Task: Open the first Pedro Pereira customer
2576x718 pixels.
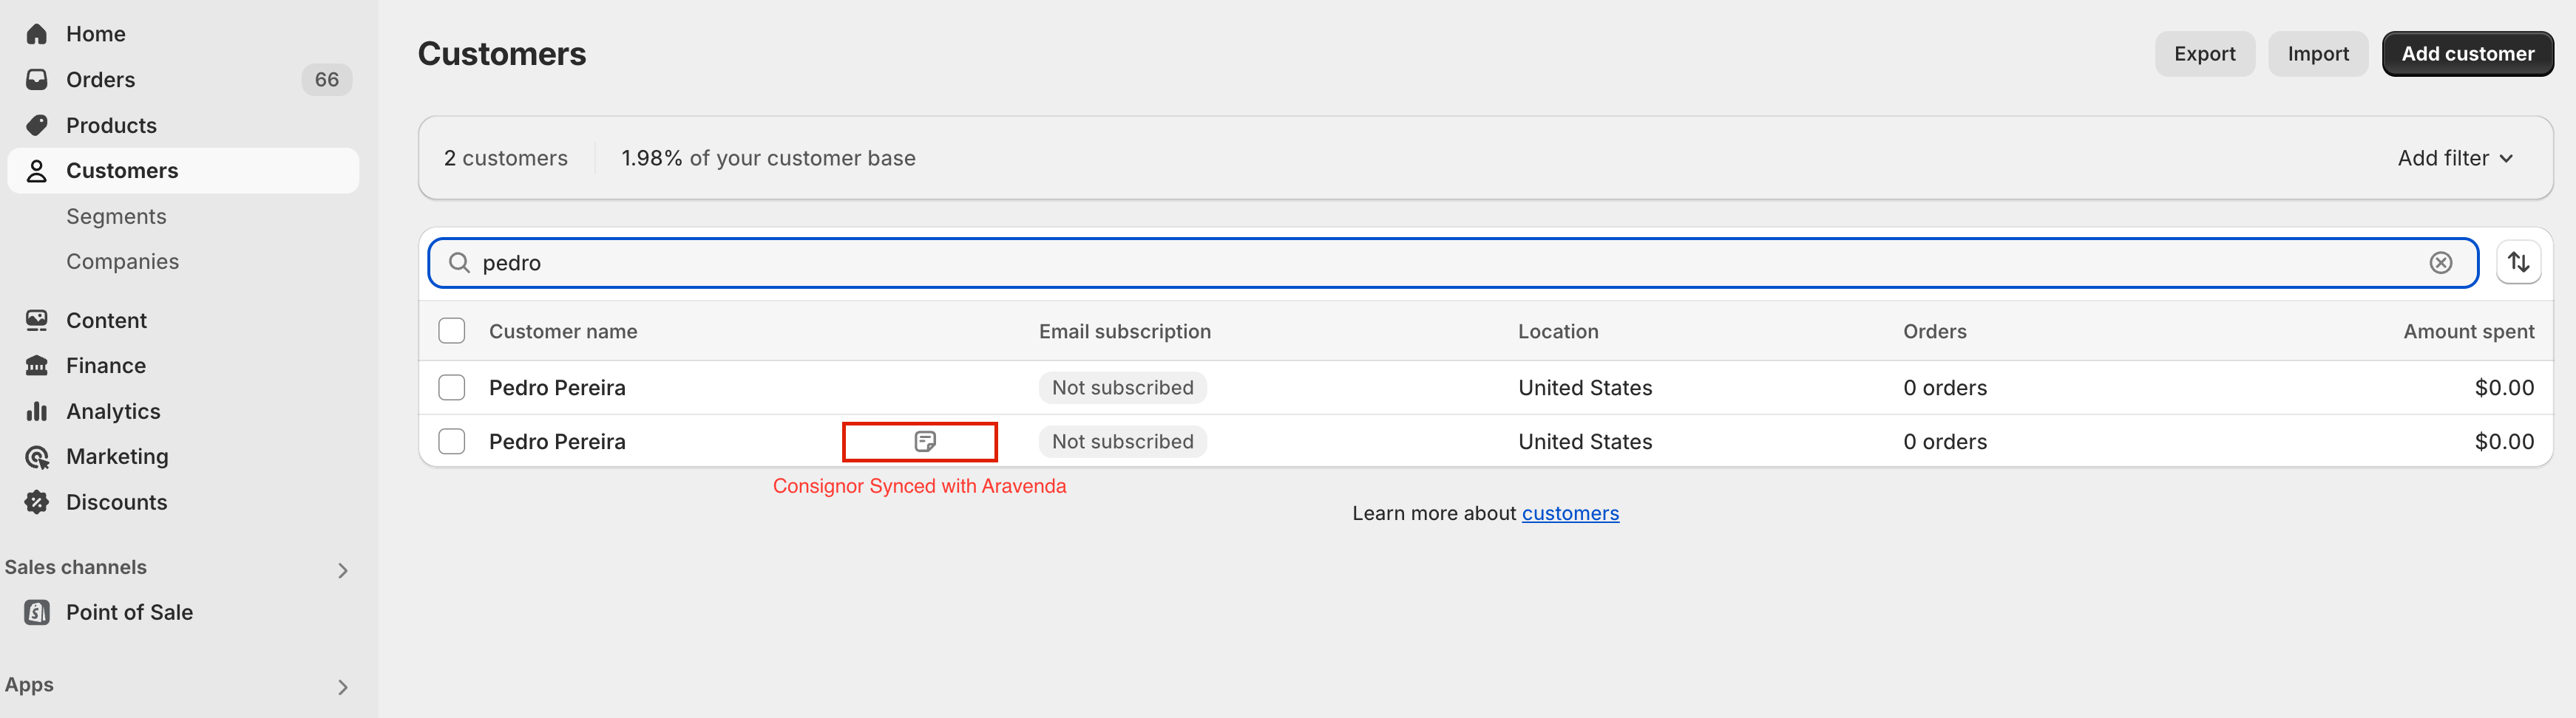Action: [x=557, y=388]
